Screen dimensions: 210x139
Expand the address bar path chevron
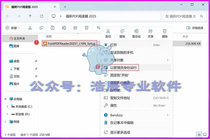coord(61,16)
